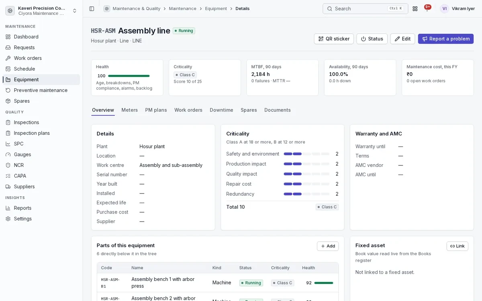Click the HSR-ASM-B1 code cell
This screenshot has height=301, width=482.
pos(110,283)
